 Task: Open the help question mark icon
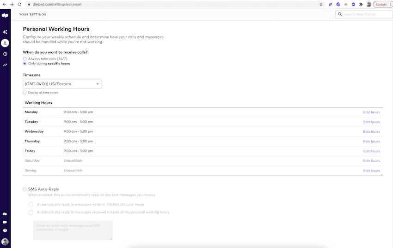click(5, 230)
